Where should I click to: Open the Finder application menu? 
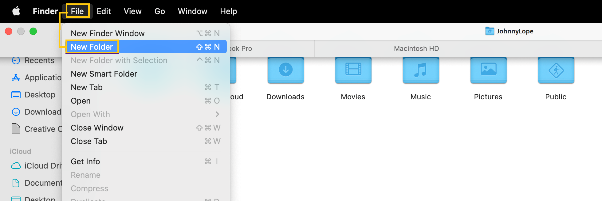pyautogui.click(x=45, y=11)
